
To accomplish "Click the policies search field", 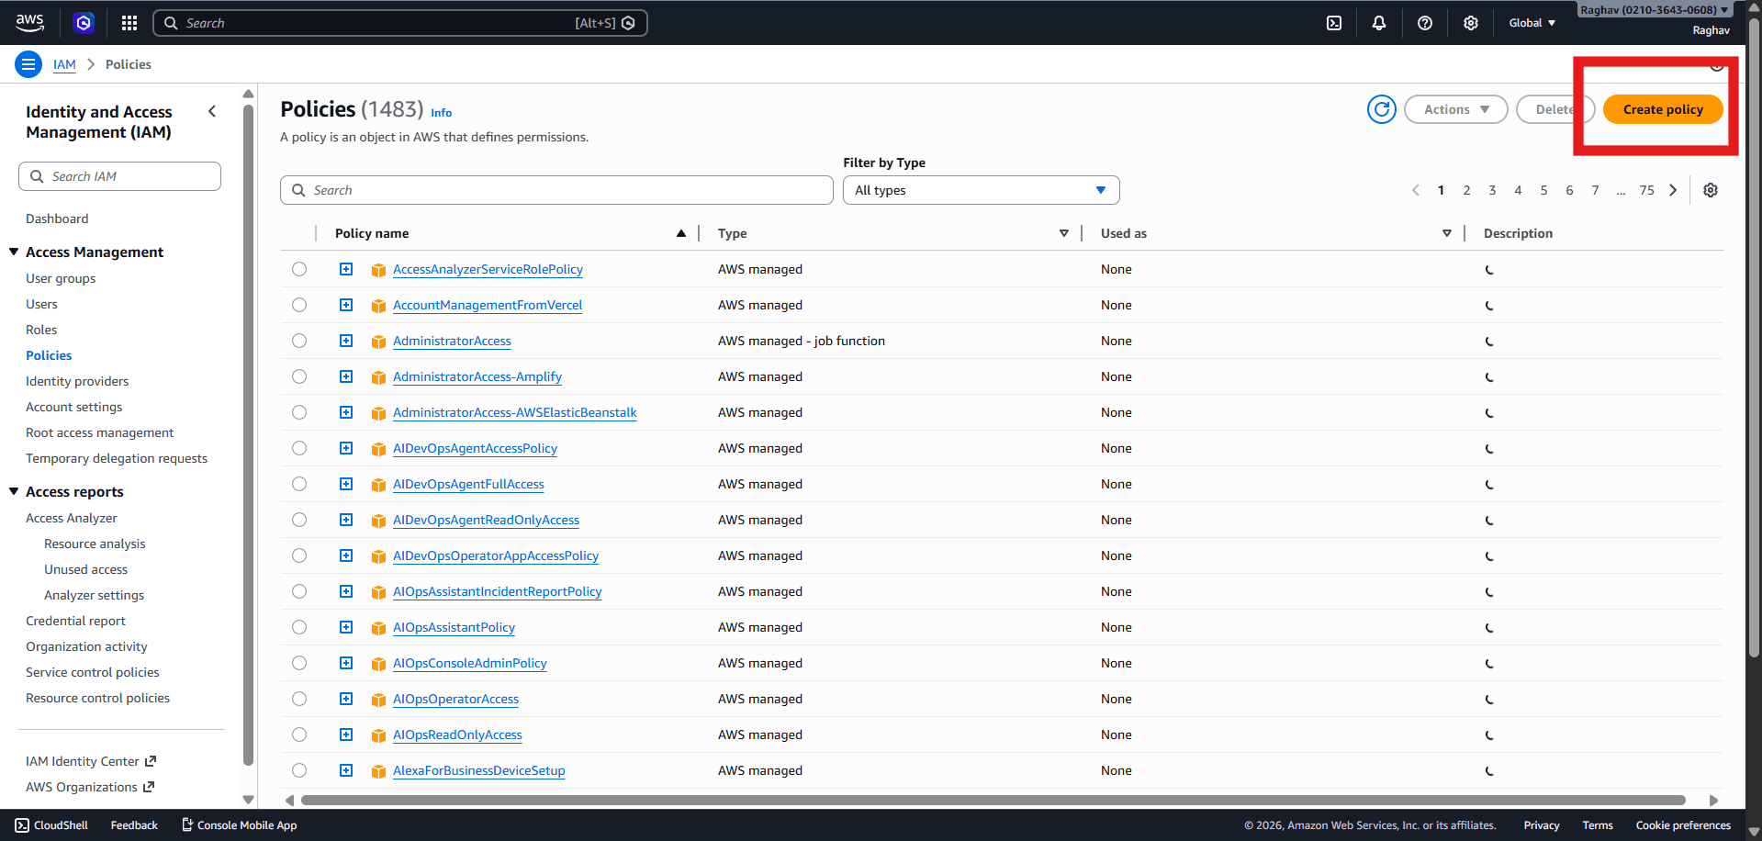I will (556, 190).
